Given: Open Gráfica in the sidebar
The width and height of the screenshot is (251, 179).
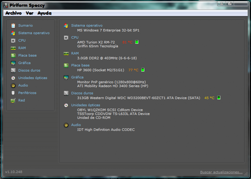Looking at the screenshot, I should click(x=24, y=63).
